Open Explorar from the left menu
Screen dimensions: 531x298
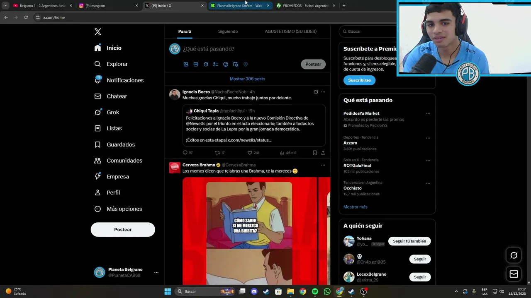pos(111,64)
